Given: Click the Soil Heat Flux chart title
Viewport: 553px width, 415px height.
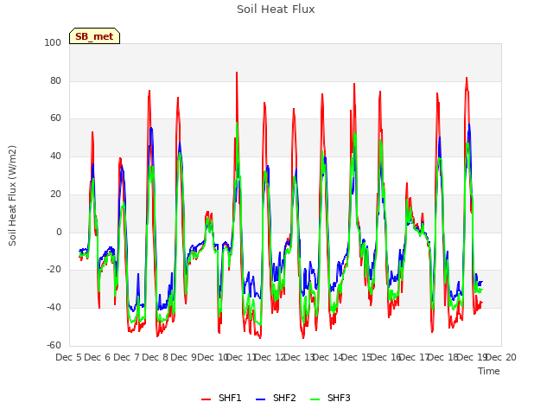Looking at the screenshot, I should (276, 10).
